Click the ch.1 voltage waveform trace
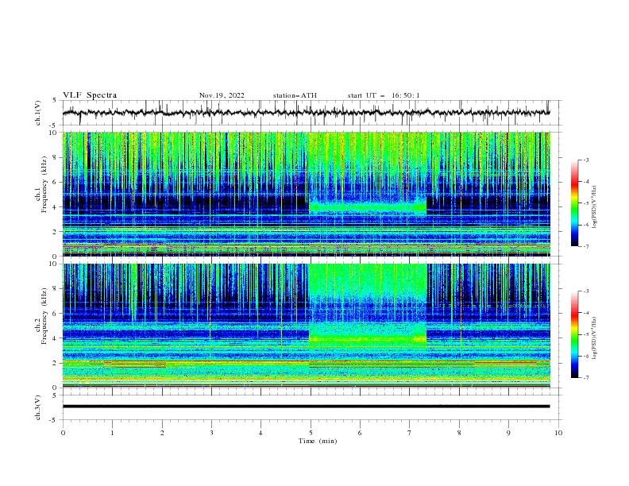The image size is (629, 486). 306,113
